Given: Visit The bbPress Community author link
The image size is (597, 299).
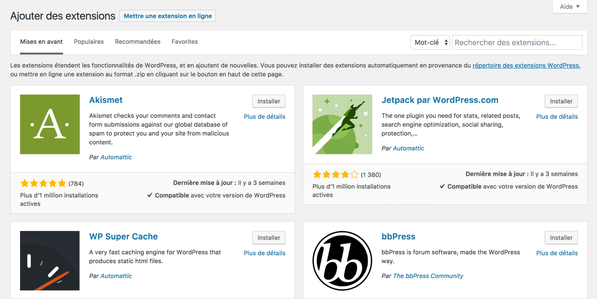Looking at the screenshot, I should [428, 276].
